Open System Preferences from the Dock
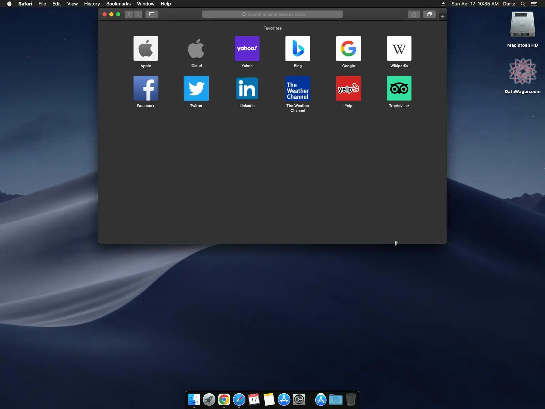Viewport: 545px width, 409px height. [x=299, y=399]
